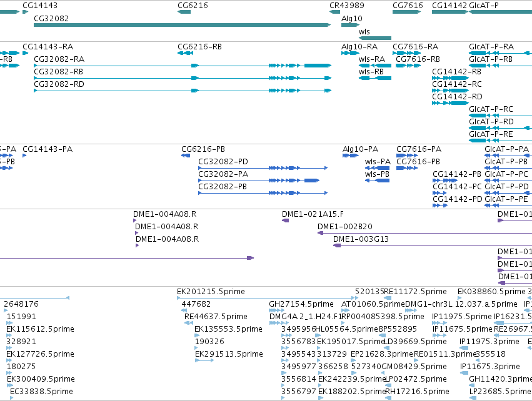Click transcript label CG14143-RA

(48, 47)
